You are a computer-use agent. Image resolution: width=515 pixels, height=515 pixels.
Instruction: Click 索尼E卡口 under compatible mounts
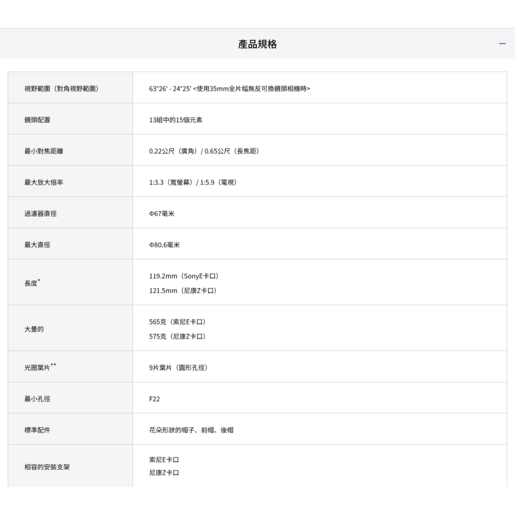[x=164, y=459]
